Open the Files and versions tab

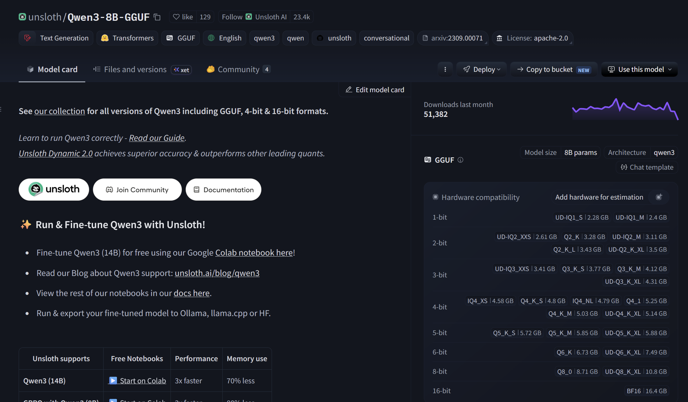[x=142, y=69]
